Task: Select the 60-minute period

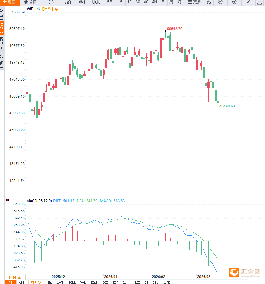Action: pyautogui.click(x=146, y=2)
